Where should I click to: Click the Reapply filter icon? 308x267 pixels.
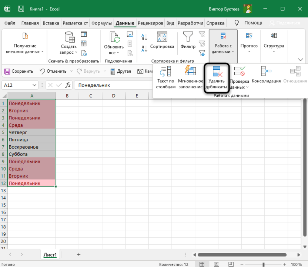pos(202,43)
